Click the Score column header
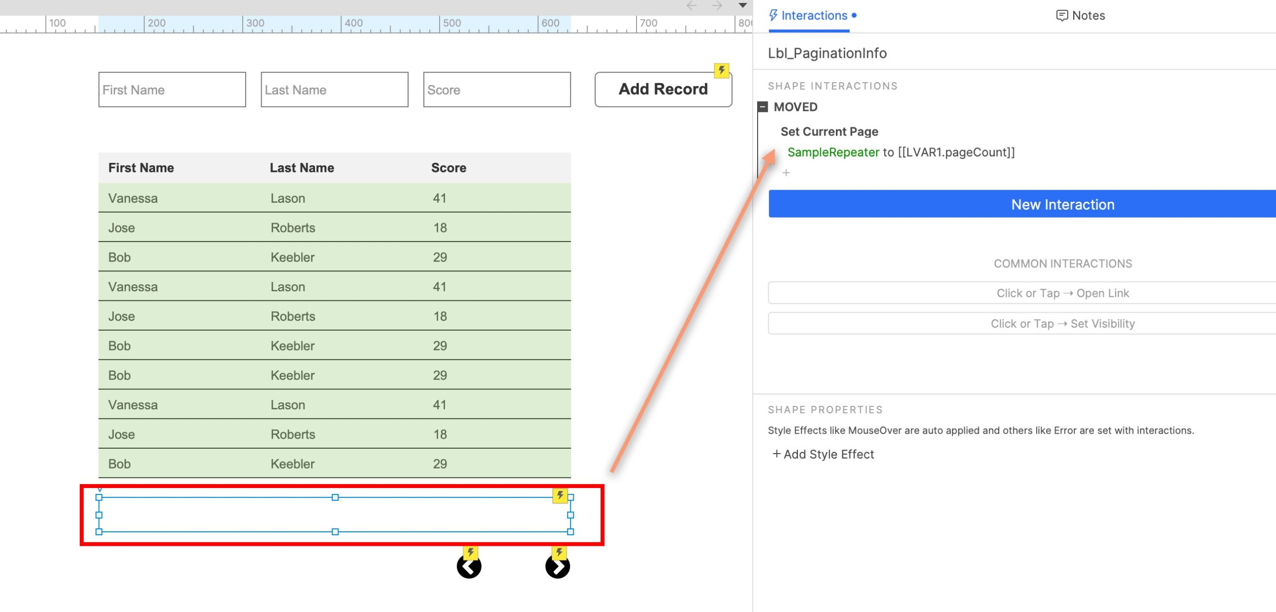The height and width of the screenshot is (612, 1276). [449, 168]
